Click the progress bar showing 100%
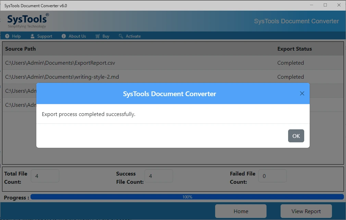The width and height of the screenshot is (346, 220). point(187,197)
